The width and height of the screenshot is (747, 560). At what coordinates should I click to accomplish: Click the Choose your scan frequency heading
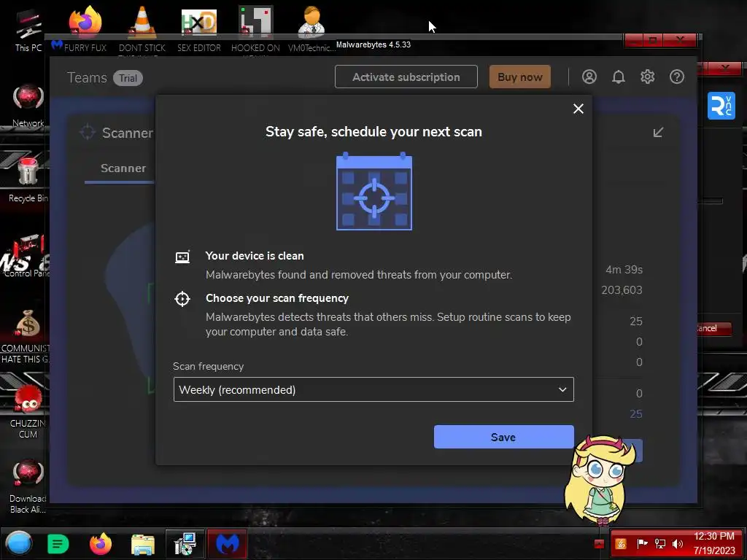(276, 298)
